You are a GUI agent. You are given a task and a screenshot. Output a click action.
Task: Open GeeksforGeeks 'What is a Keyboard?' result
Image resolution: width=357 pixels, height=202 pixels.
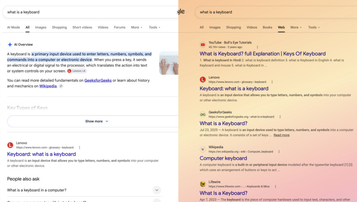[x=223, y=123]
